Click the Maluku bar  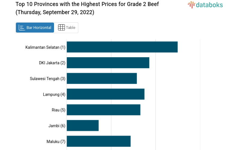(x=98, y=141)
